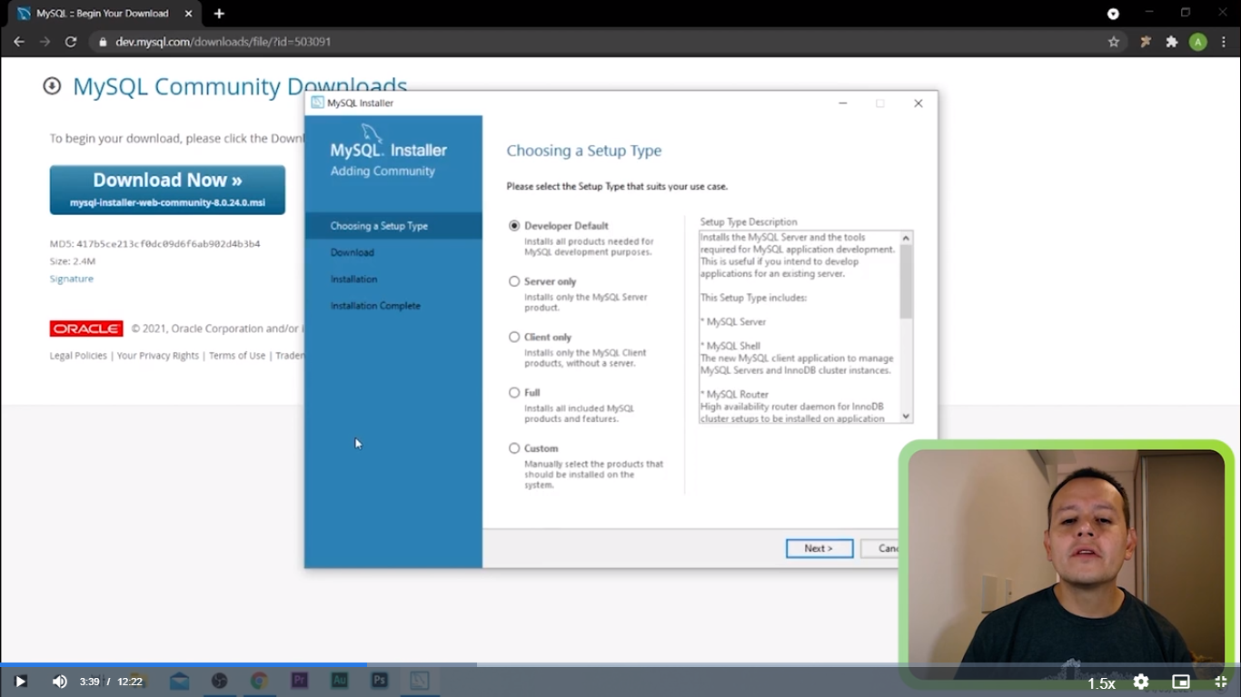The height and width of the screenshot is (697, 1241).
Task: Open the Terms of Use link
Action: pyautogui.click(x=237, y=356)
